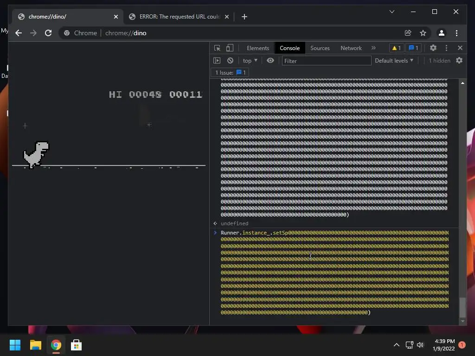Select the chrome://dino/ tab

(68, 17)
